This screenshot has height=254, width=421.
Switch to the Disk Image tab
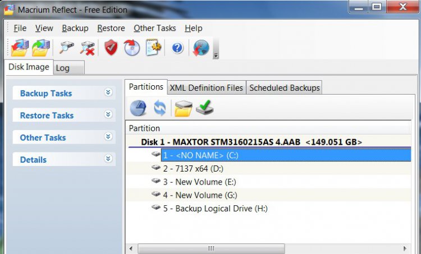29,67
